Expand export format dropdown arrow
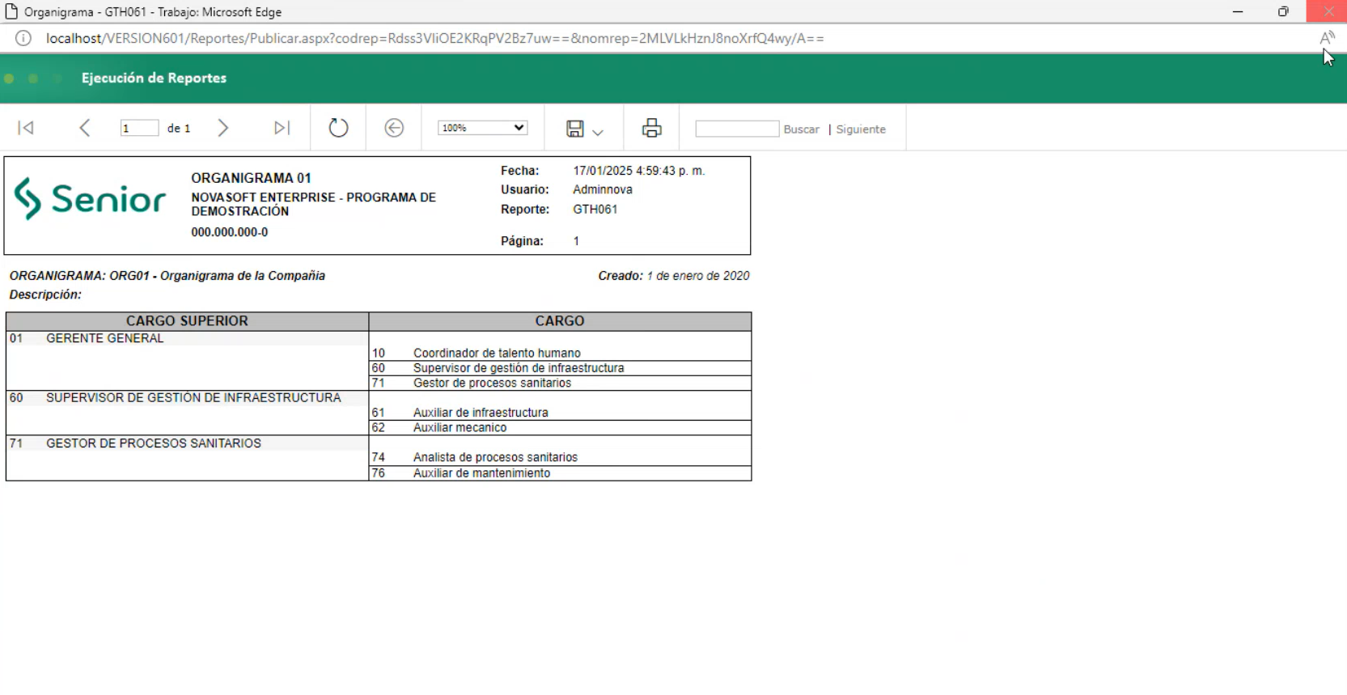 click(598, 132)
